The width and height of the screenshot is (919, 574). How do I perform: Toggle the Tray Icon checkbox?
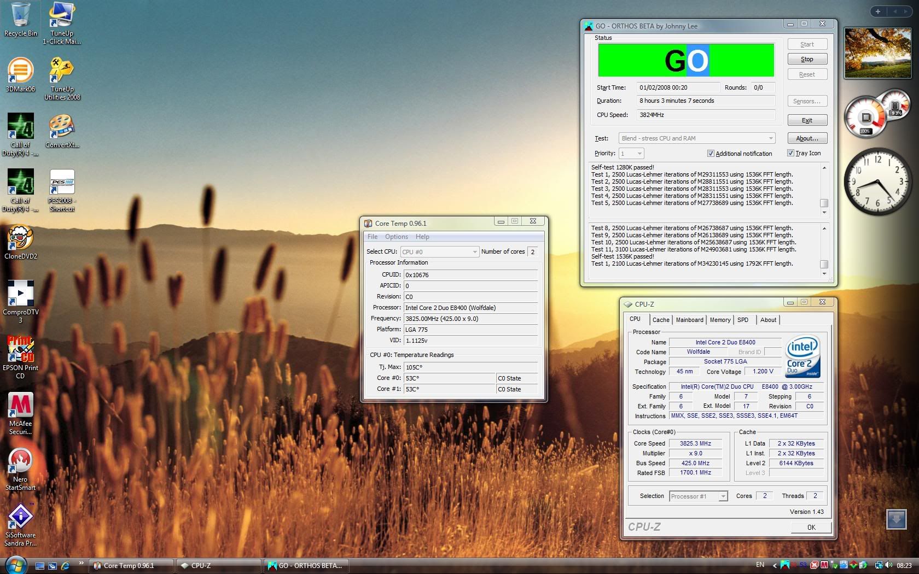click(x=790, y=153)
